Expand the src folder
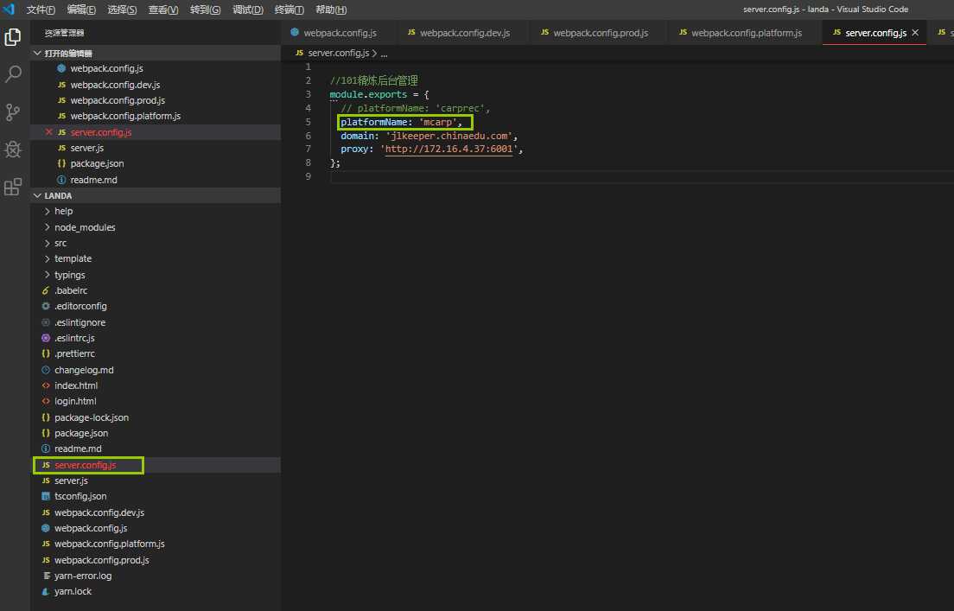The image size is (954, 611). [60, 243]
